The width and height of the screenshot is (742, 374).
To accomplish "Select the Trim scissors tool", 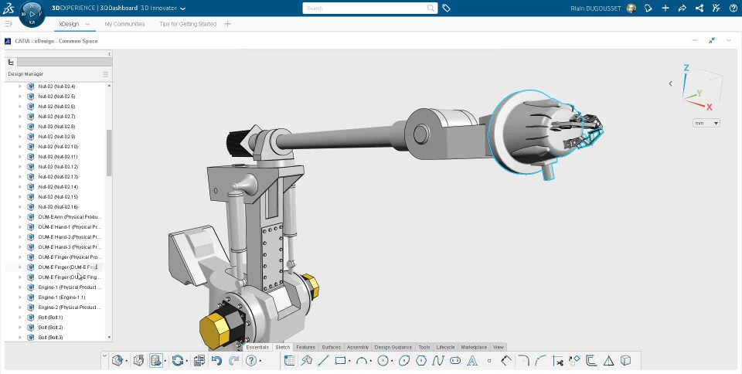I will coord(557,361).
